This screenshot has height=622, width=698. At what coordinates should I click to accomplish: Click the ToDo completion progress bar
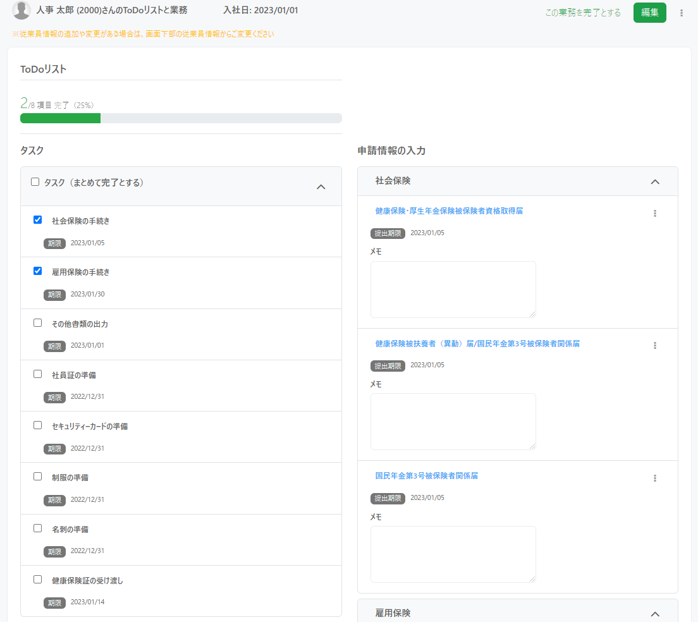tap(181, 118)
